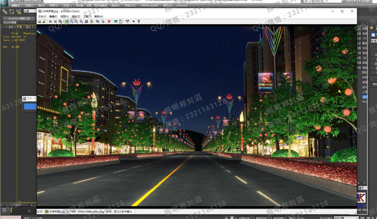
Task: Open the 工具(T) menu in ACDSee
Action: coord(87,16)
